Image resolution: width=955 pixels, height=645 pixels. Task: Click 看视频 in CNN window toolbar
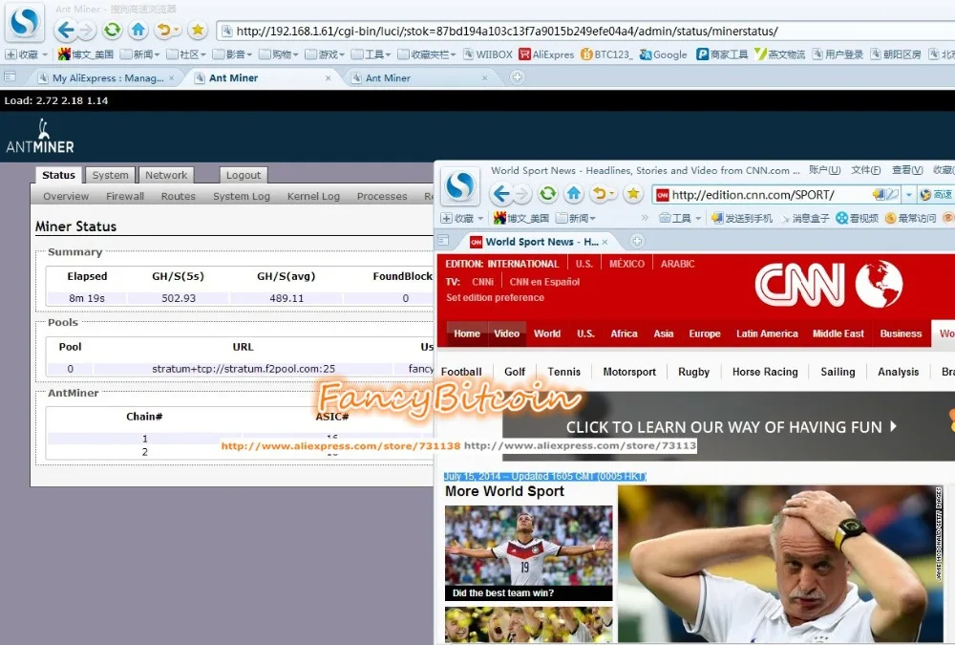click(857, 218)
